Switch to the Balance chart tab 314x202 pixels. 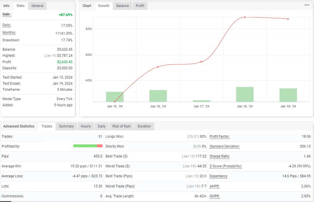pos(123,6)
